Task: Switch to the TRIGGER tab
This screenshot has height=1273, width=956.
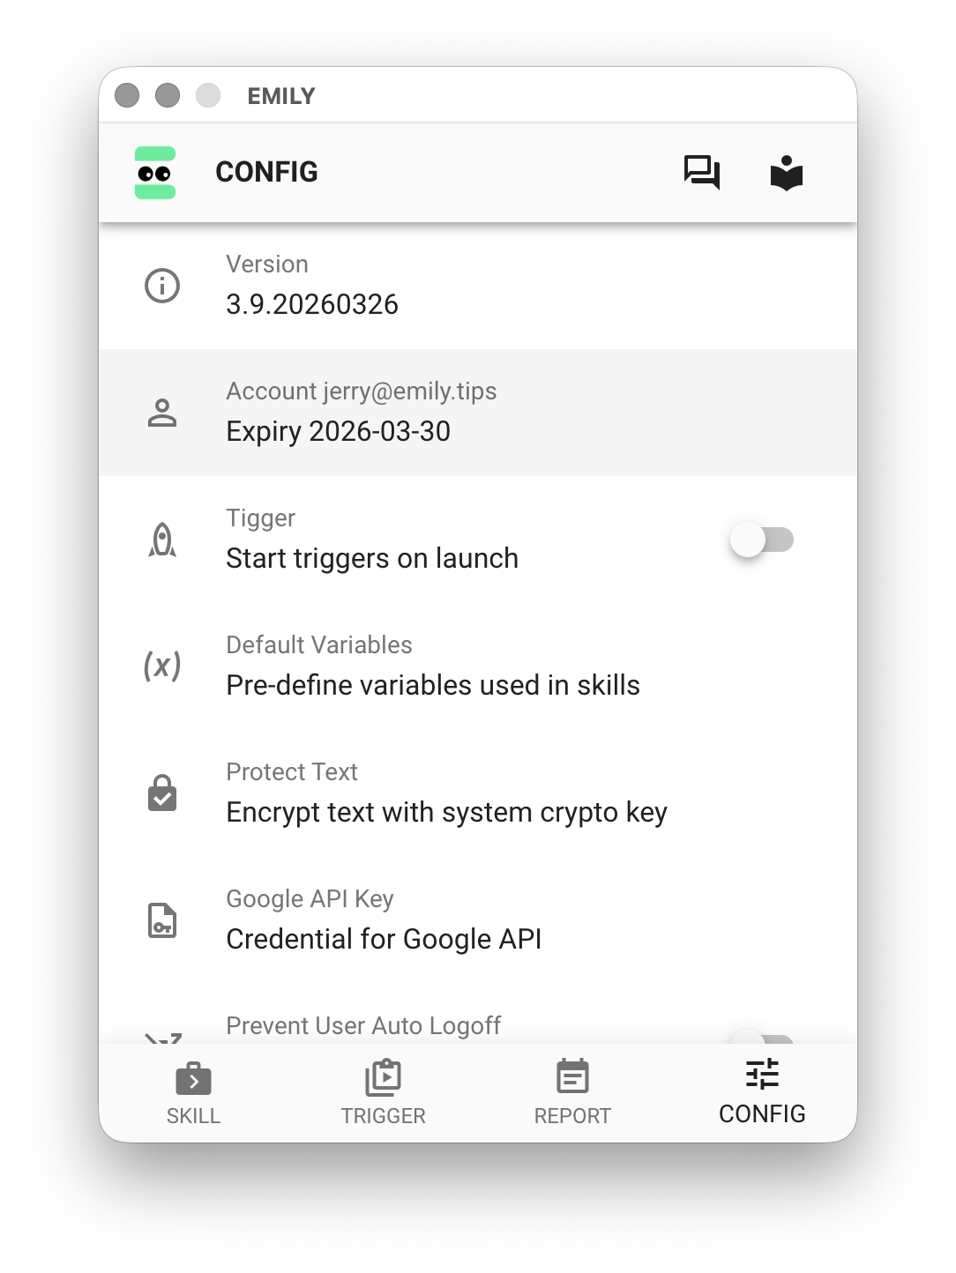Action: click(383, 1093)
